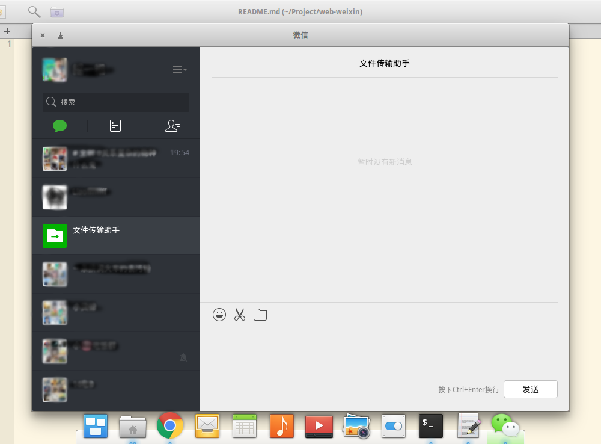The image size is (601, 444).
Task: Open the Video player in the dock
Action: pyautogui.click(x=319, y=427)
